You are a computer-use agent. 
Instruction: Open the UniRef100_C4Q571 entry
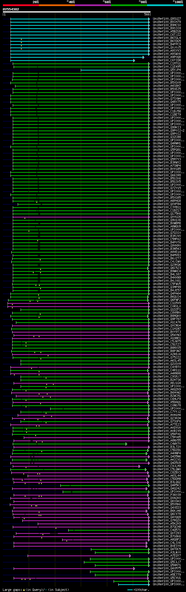[x=167, y=530]
